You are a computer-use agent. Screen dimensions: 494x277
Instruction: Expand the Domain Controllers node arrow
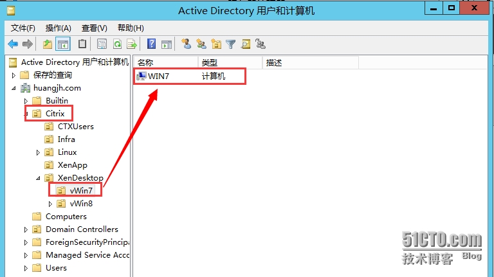pos(26,230)
